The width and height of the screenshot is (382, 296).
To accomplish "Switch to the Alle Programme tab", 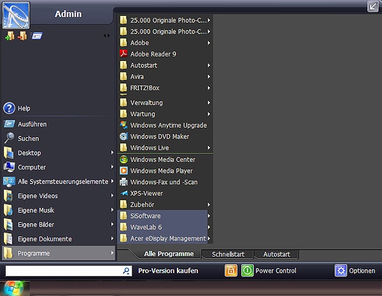I will (x=169, y=254).
